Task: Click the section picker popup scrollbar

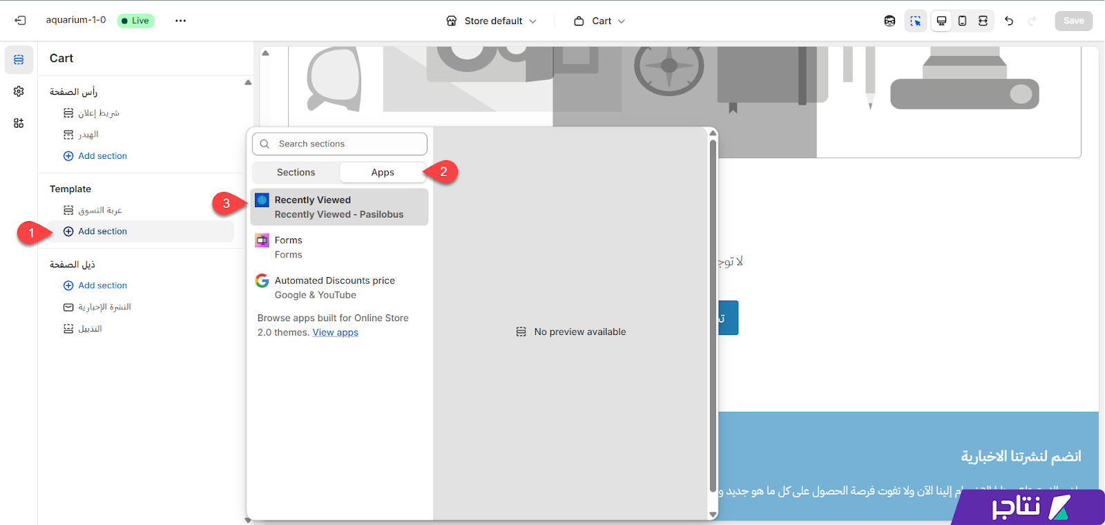Action: pyautogui.click(x=713, y=315)
